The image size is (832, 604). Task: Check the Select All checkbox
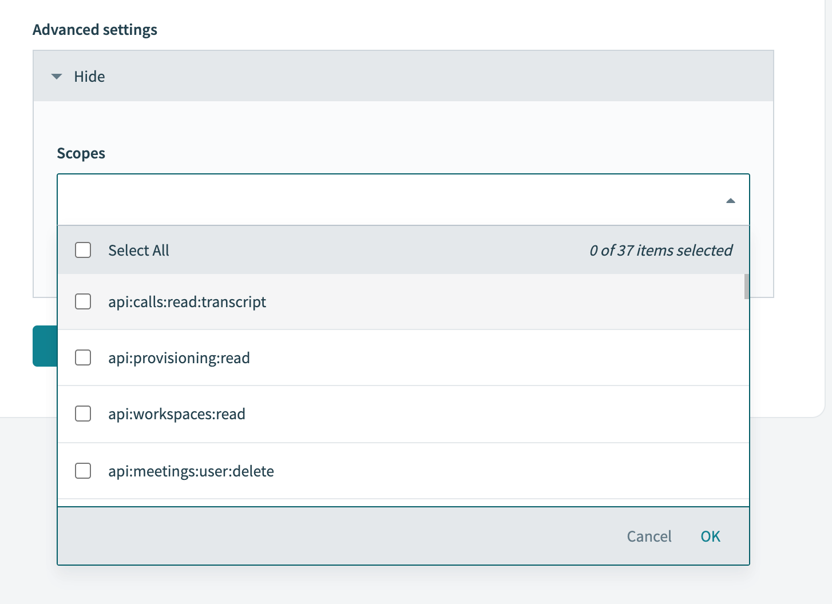coord(83,250)
